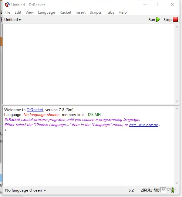Open the 'No language chosen' dropdown at the bottom
This screenshot has width=182, height=197.
(x=25, y=190)
